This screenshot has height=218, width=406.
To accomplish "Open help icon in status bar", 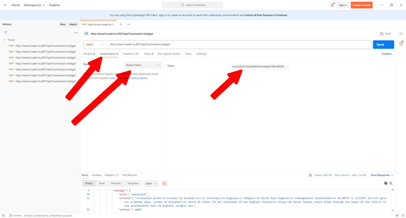I will [403, 216].
